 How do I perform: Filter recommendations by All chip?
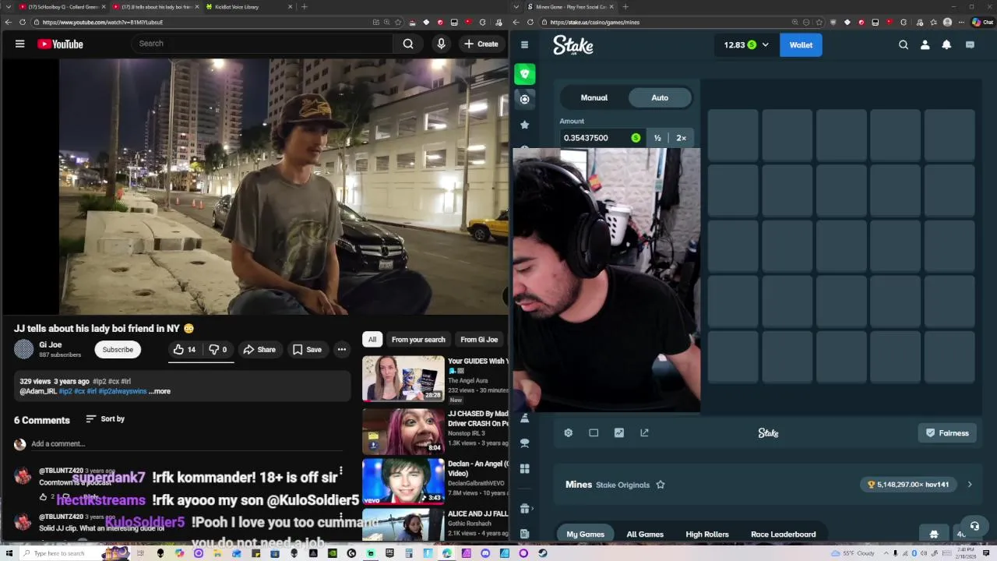(372, 340)
